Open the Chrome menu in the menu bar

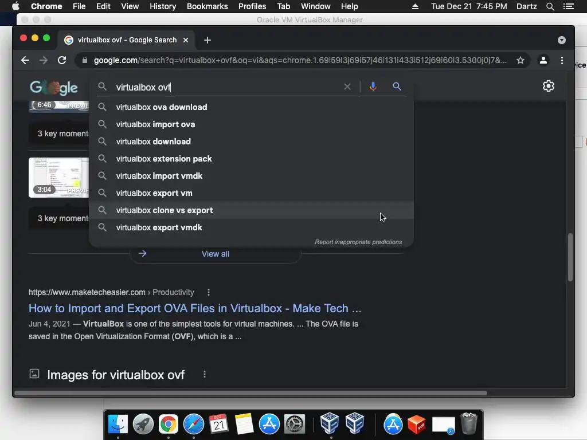[x=46, y=6]
